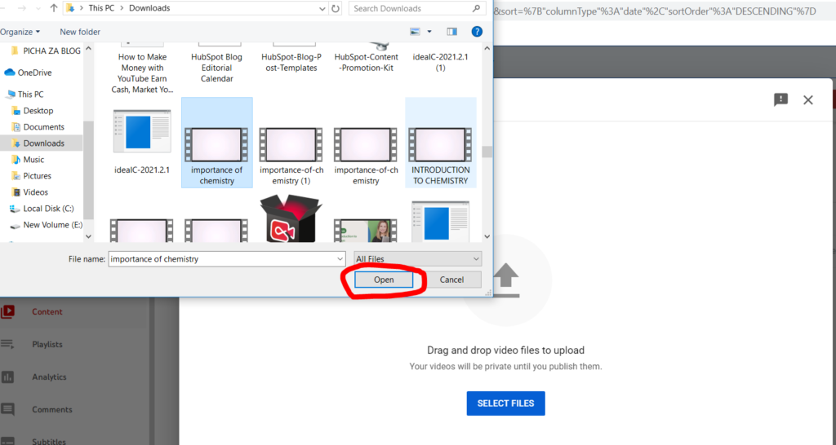Open New Volume (E:) in navigation pane
Viewport: 836px width, 445px height.
(x=47, y=225)
